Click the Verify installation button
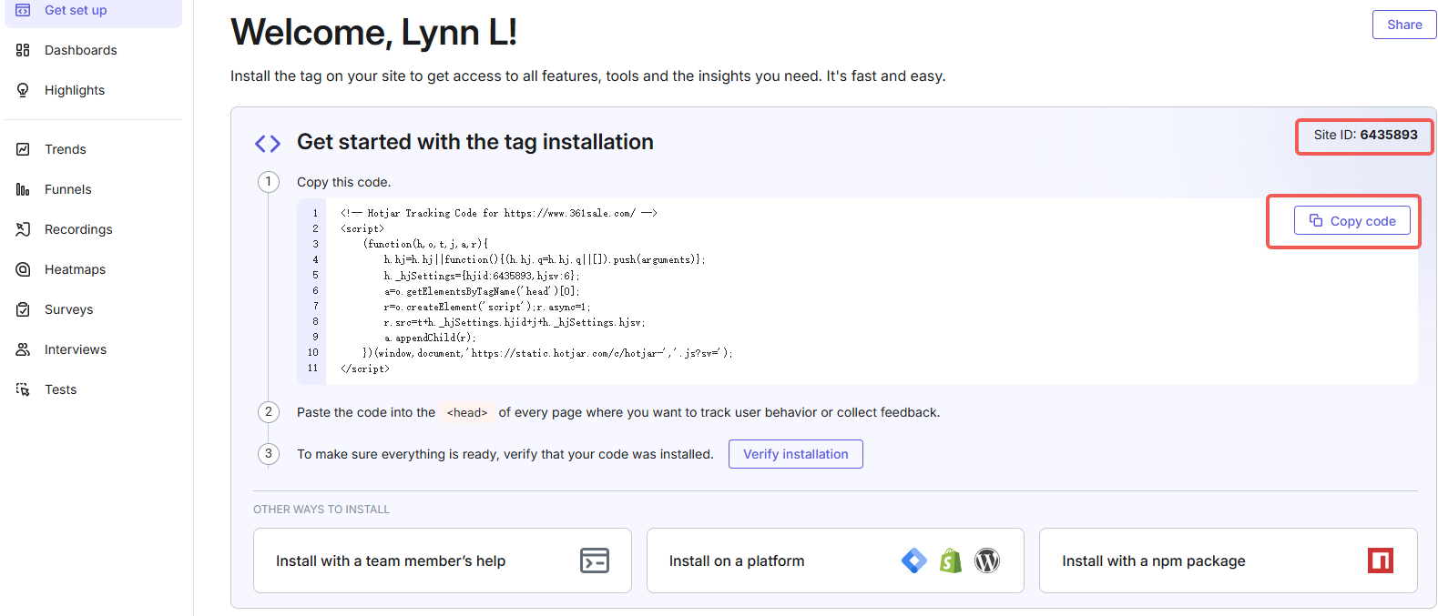The height and width of the screenshot is (616, 1438). 795,454
